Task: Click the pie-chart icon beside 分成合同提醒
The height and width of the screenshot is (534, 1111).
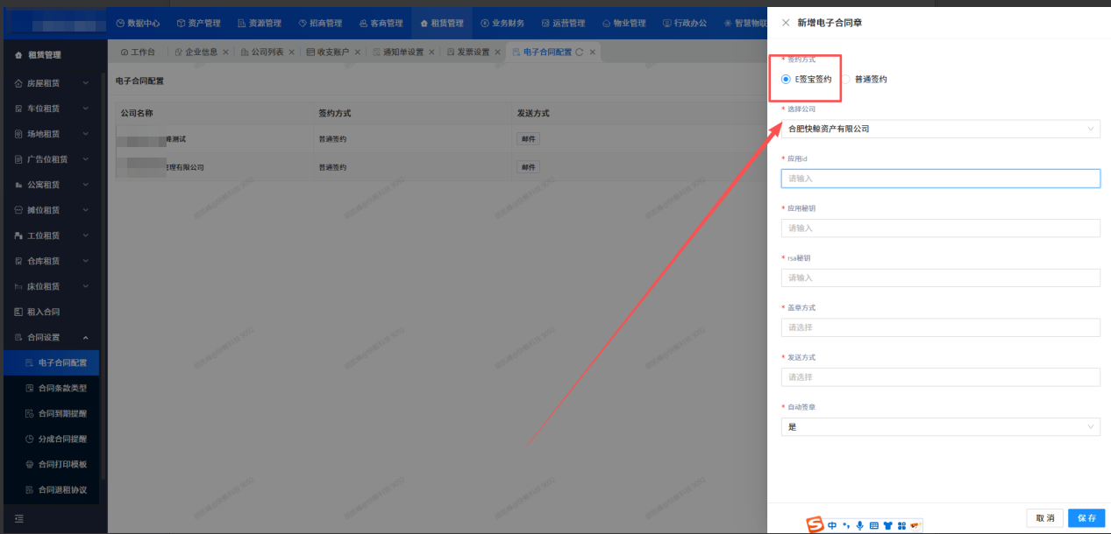Action: (29, 439)
